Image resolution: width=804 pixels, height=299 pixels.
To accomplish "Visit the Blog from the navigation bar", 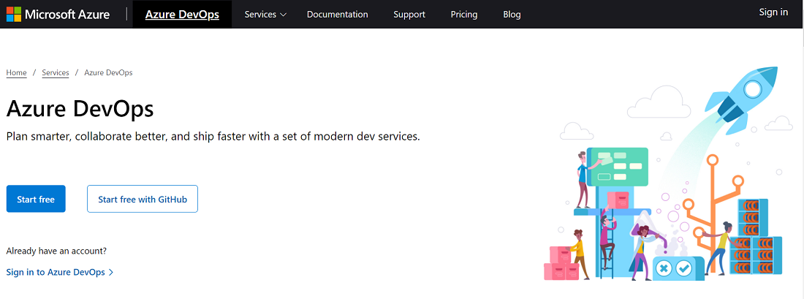I will [512, 14].
